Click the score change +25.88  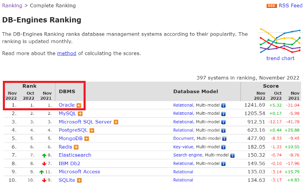pos(292,130)
